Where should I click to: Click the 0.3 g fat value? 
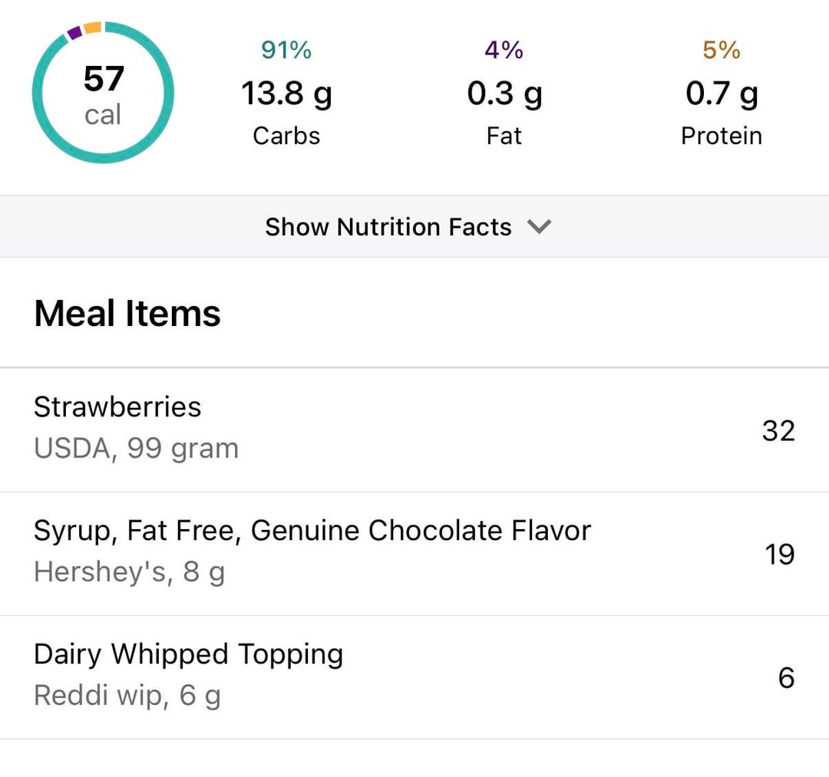[504, 94]
